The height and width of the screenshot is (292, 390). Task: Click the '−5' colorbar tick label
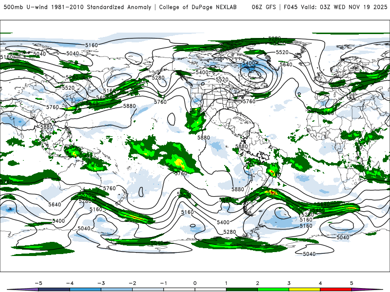click(39, 283)
